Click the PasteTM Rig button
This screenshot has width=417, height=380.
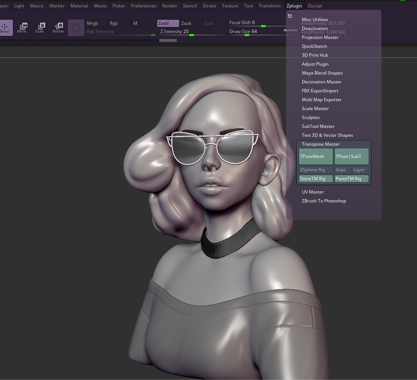[x=352, y=179]
